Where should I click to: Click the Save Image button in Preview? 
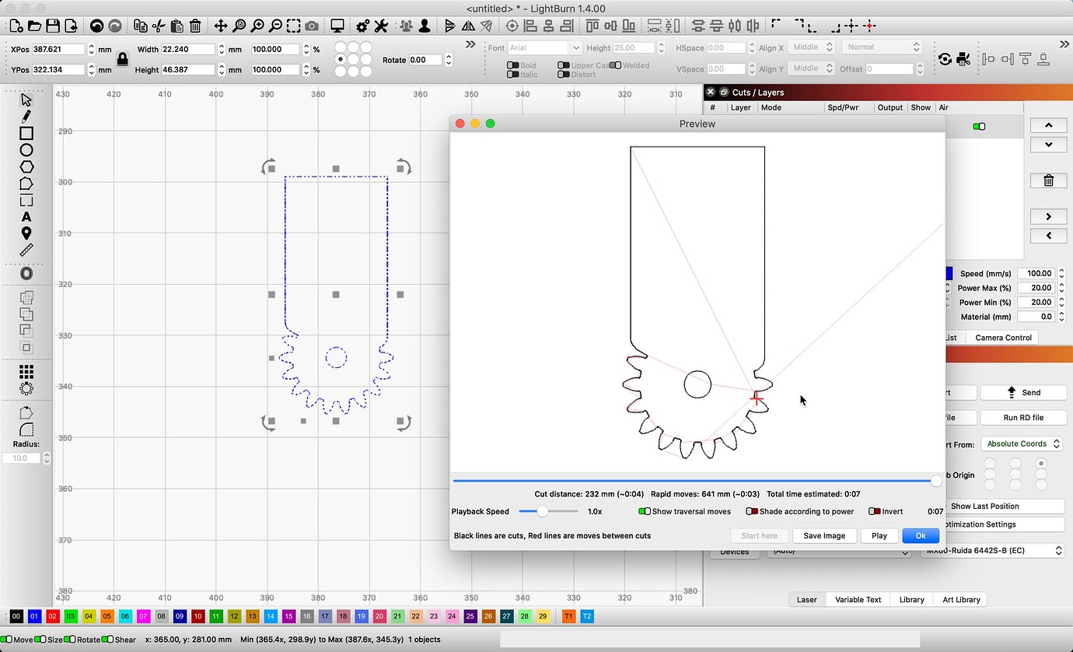824,535
